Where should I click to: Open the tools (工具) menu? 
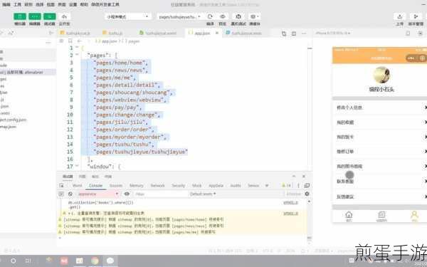[17, 4]
